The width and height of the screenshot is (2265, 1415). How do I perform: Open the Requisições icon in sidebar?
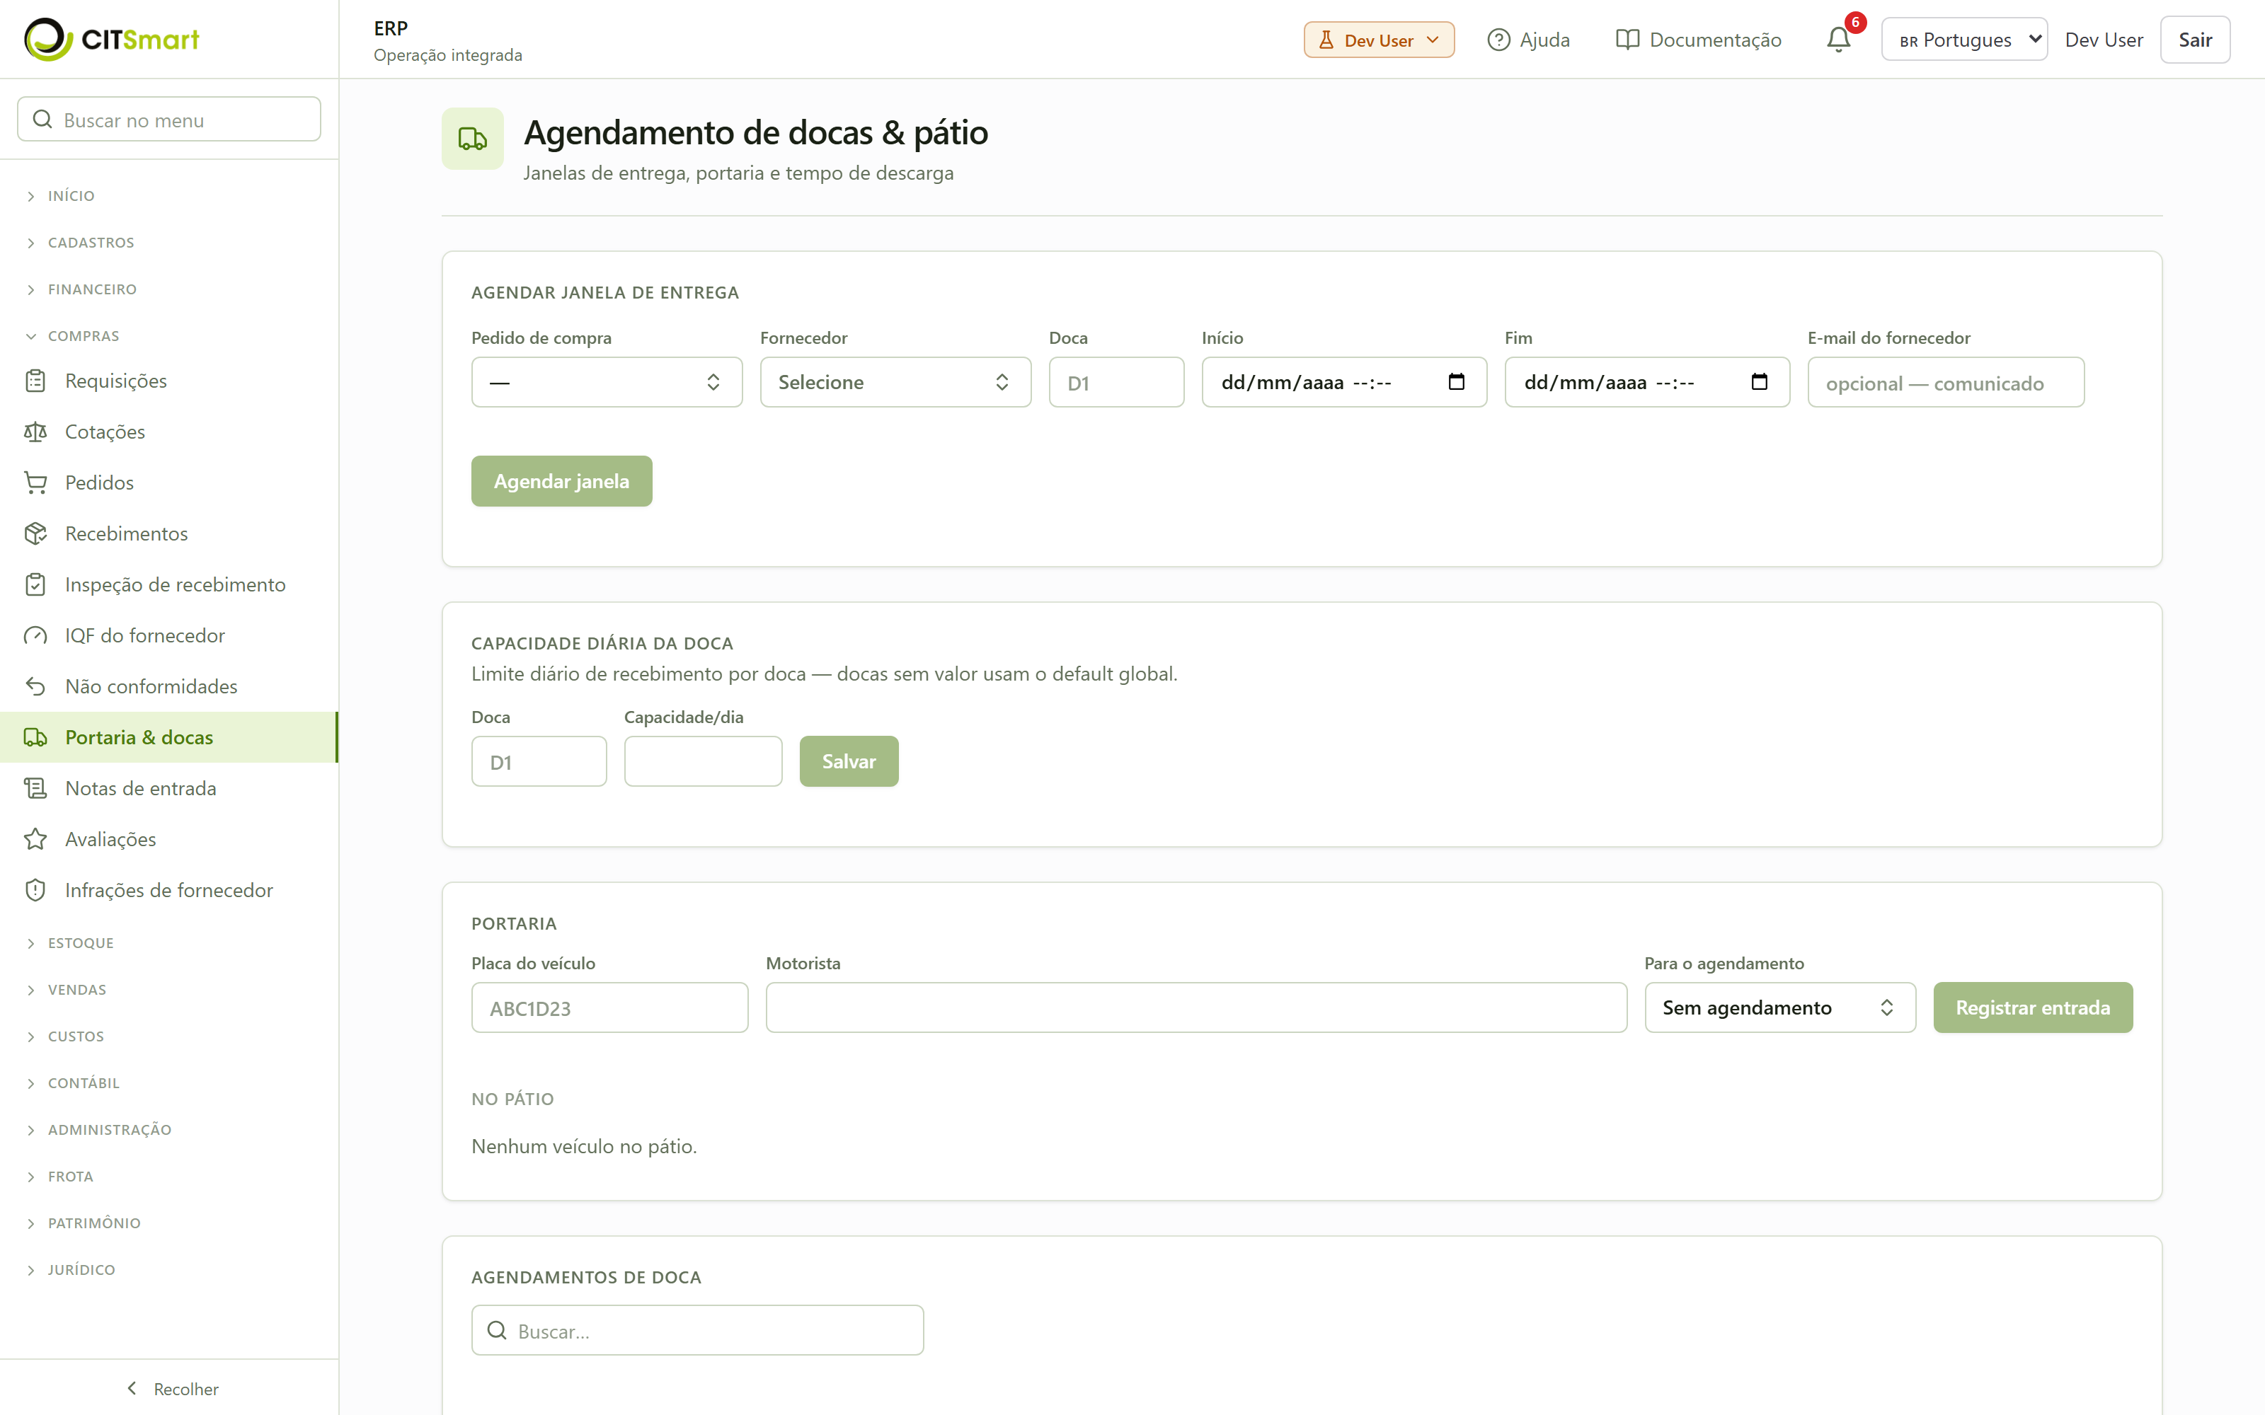click(35, 381)
